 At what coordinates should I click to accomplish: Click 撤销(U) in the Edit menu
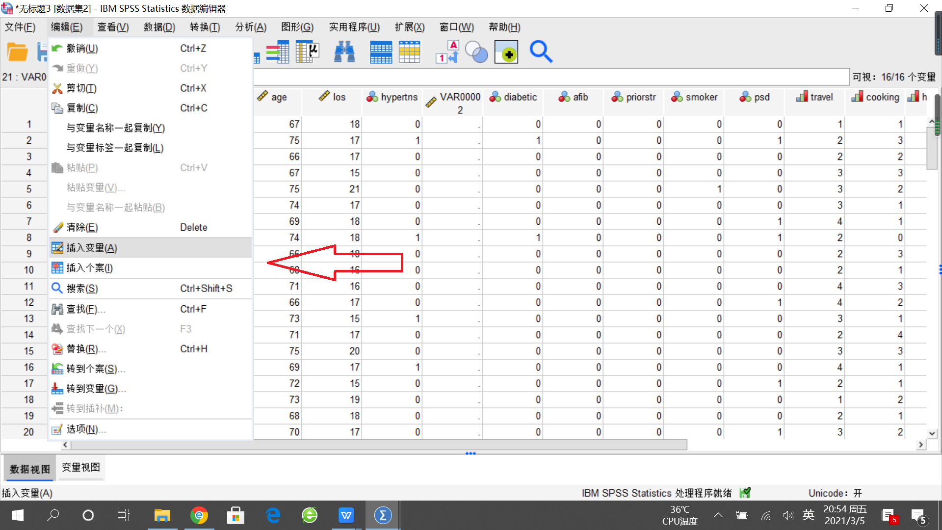(82, 48)
